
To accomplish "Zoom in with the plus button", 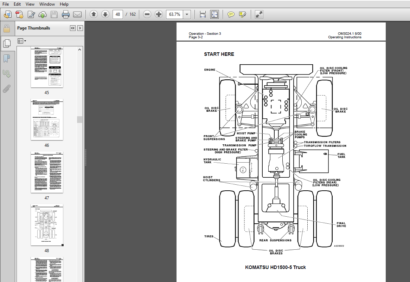I will [x=159, y=14].
